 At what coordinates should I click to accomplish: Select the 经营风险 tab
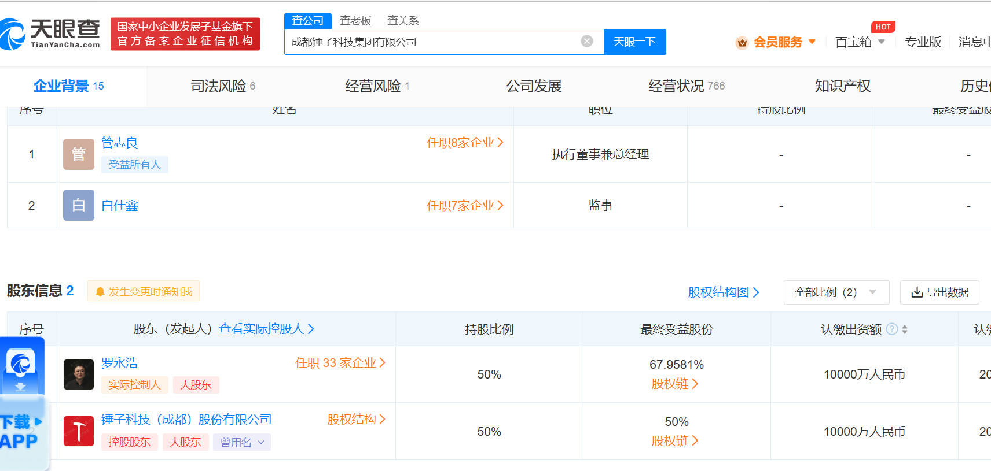[x=377, y=86]
